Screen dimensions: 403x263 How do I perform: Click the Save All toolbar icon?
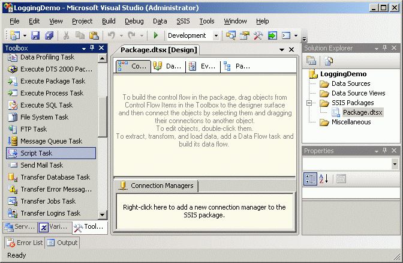pos(49,35)
